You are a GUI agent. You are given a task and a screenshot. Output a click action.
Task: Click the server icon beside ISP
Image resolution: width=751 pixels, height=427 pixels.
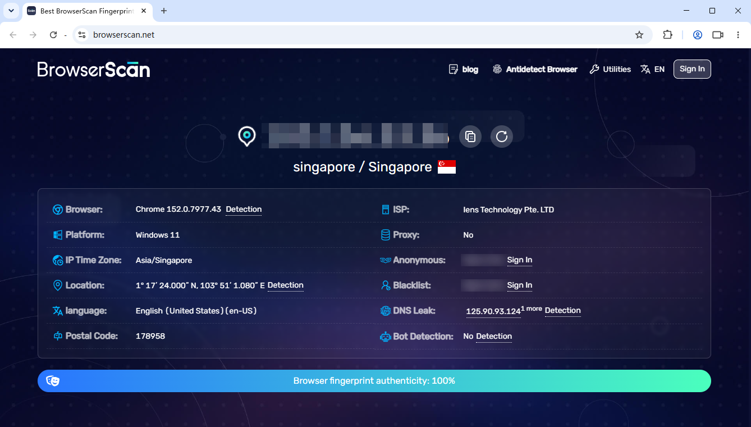(386, 210)
